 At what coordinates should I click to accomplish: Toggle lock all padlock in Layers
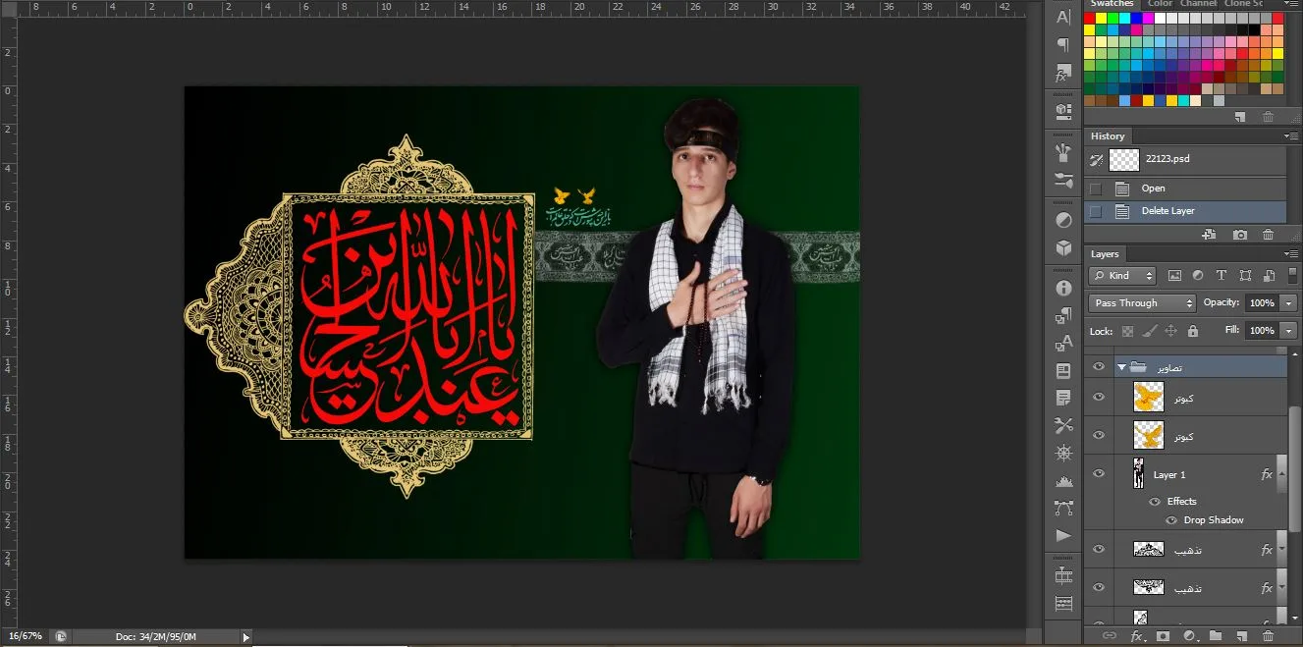tap(1193, 331)
